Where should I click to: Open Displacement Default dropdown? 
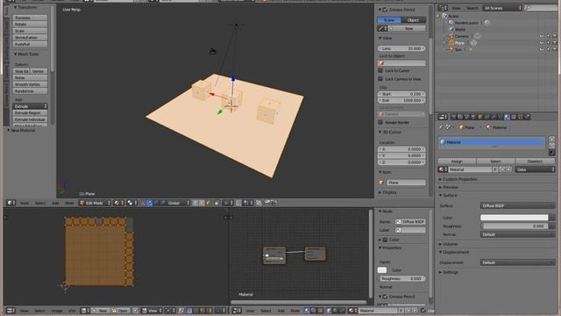(517, 262)
